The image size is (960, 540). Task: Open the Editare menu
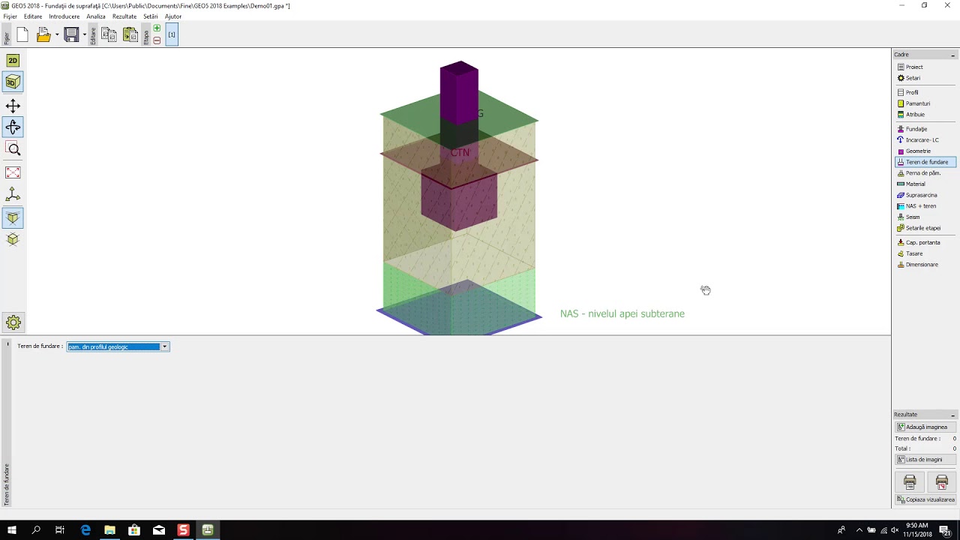33,16
